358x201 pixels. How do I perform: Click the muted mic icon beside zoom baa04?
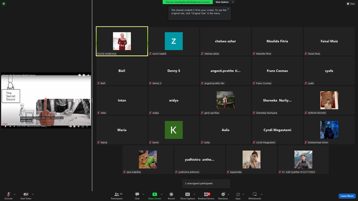tap(150, 54)
